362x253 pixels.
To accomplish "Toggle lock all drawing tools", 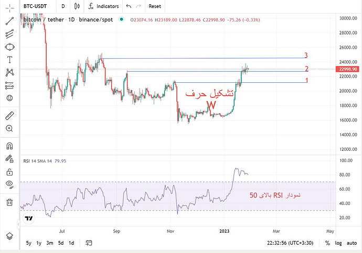I will click(x=9, y=171).
